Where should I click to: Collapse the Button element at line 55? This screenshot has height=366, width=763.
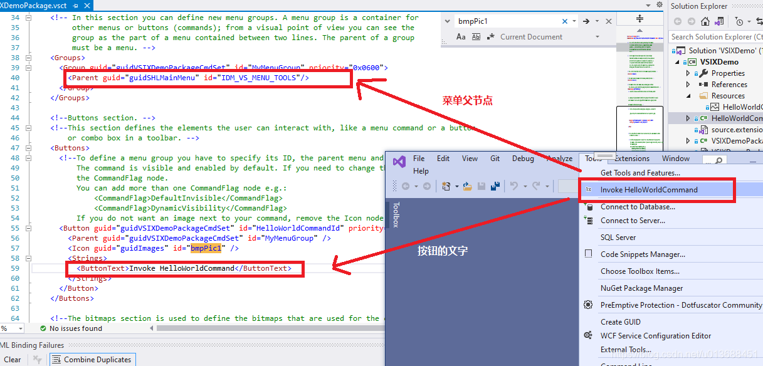28,228
